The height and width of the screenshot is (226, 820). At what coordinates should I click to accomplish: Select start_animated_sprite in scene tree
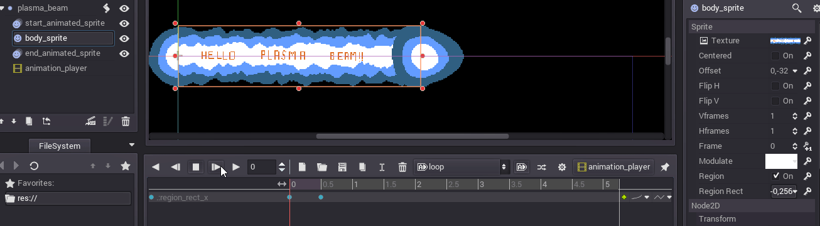65,23
